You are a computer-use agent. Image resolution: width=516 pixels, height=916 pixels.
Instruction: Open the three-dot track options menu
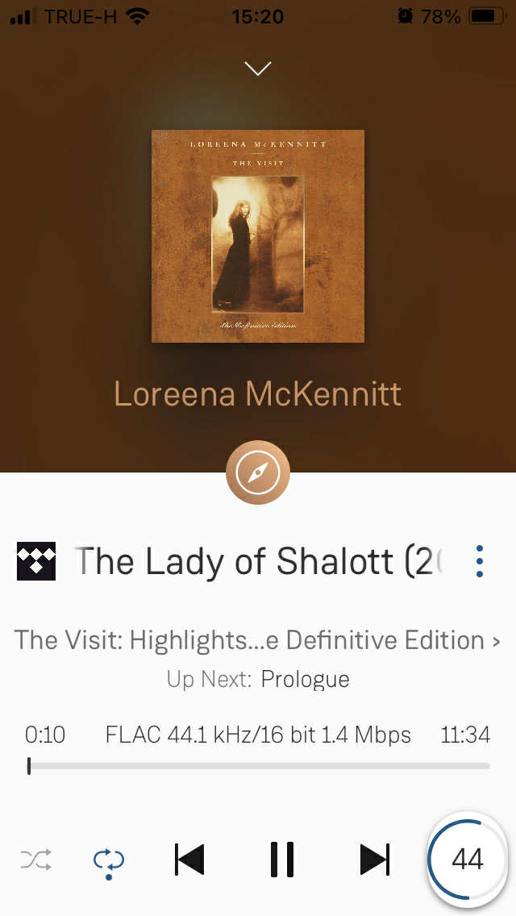pos(479,561)
